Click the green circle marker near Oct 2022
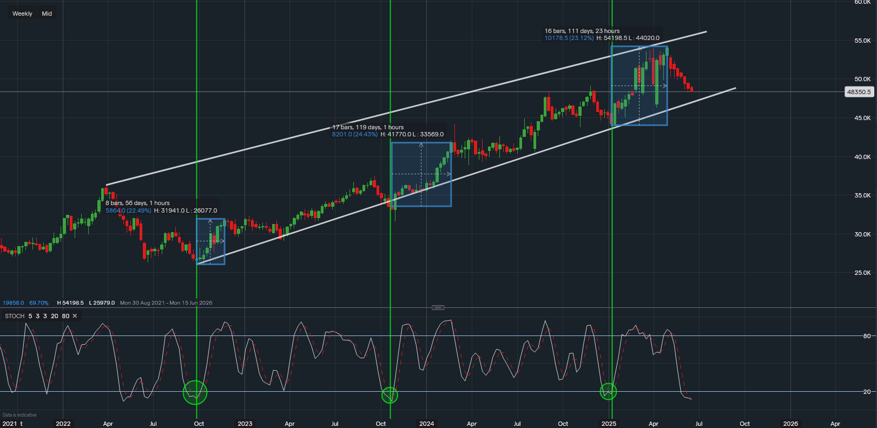This screenshot has height=428, width=877. pyautogui.click(x=195, y=392)
